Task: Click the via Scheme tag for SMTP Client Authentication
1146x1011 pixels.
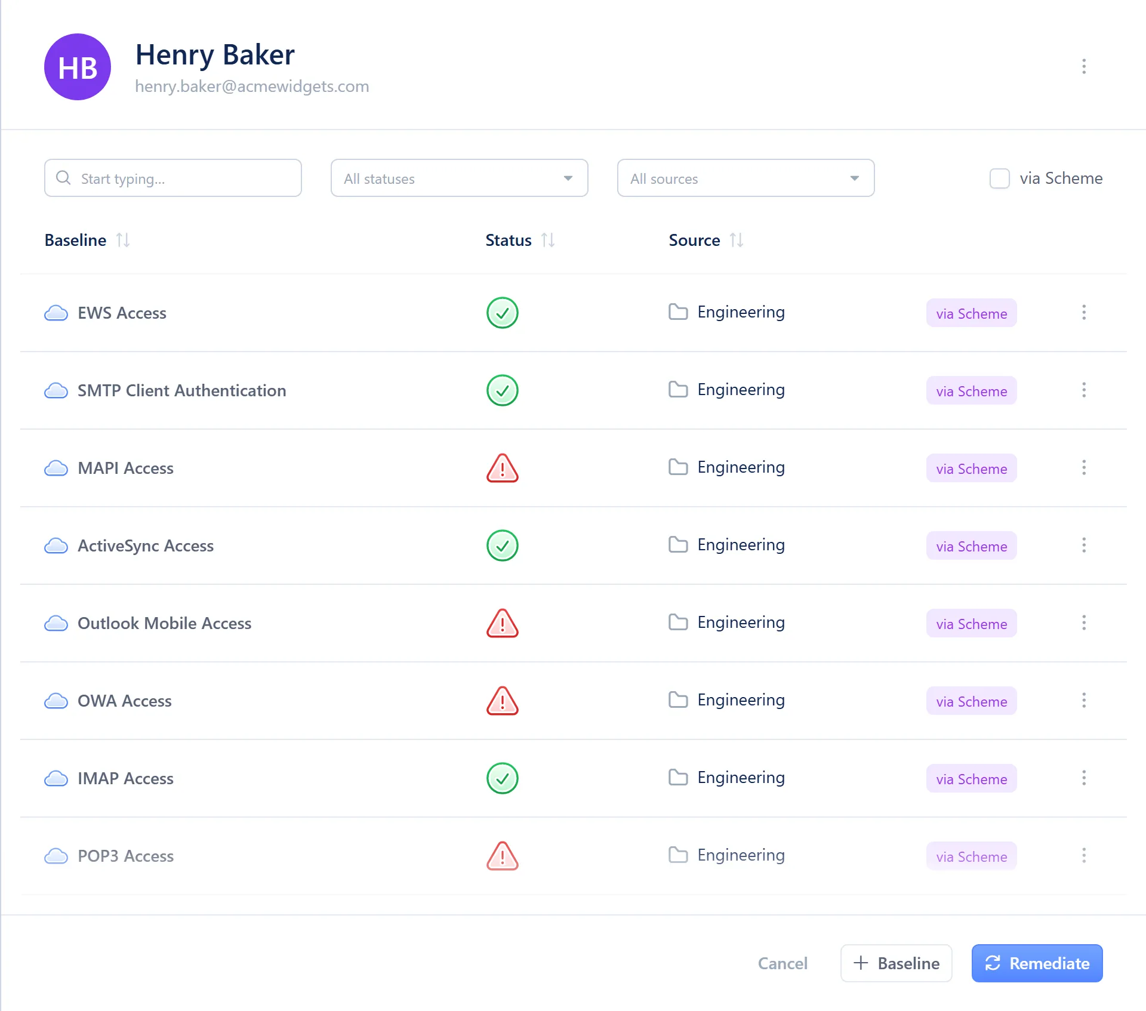Action: 972,391
